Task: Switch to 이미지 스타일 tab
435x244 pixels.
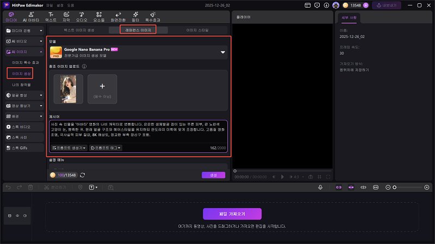Action: [197, 30]
